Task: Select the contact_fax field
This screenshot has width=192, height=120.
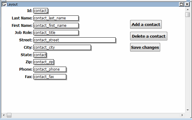Action: pyautogui.click(x=50, y=77)
